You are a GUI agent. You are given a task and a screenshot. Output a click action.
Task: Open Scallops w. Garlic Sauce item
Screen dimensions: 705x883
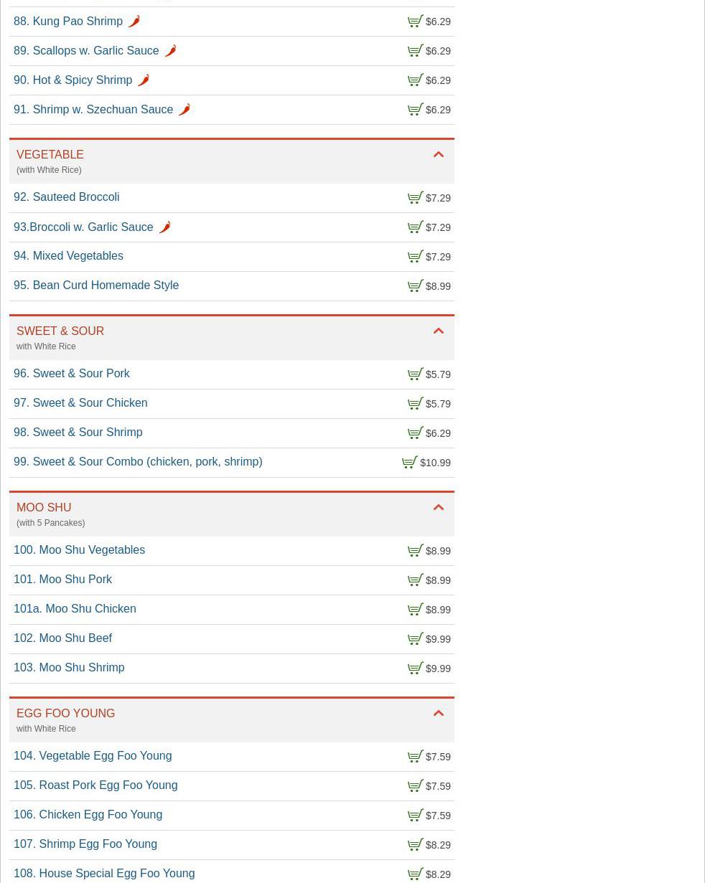(x=95, y=51)
